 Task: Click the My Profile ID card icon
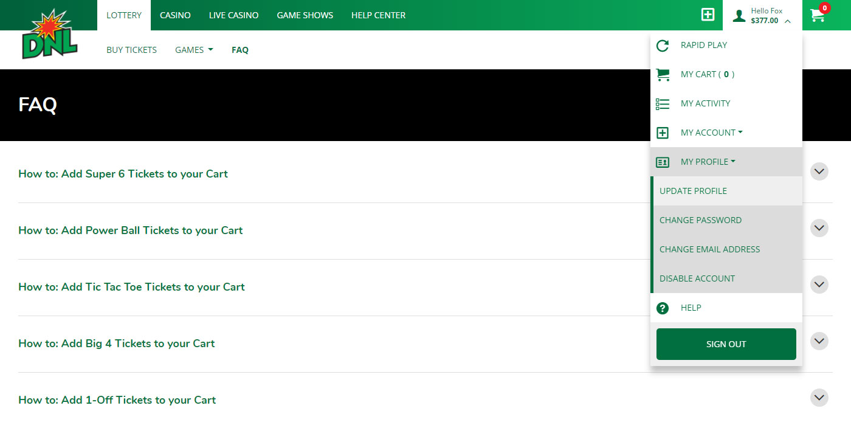point(663,162)
